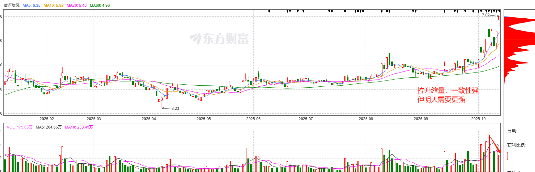Click the VOL: 175.65万 volume label

pyautogui.click(x=19, y=127)
